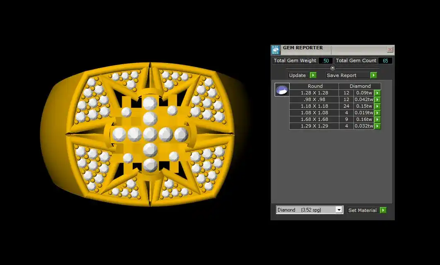Collapse the panel using the round divider arrow
The image size is (440, 265).
[x=332, y=68]
